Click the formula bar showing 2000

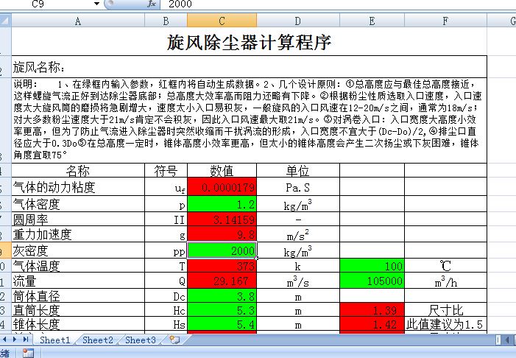pos(337,4)
